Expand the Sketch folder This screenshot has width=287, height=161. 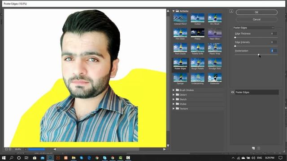pyautogui.click(x=174, y=99)
